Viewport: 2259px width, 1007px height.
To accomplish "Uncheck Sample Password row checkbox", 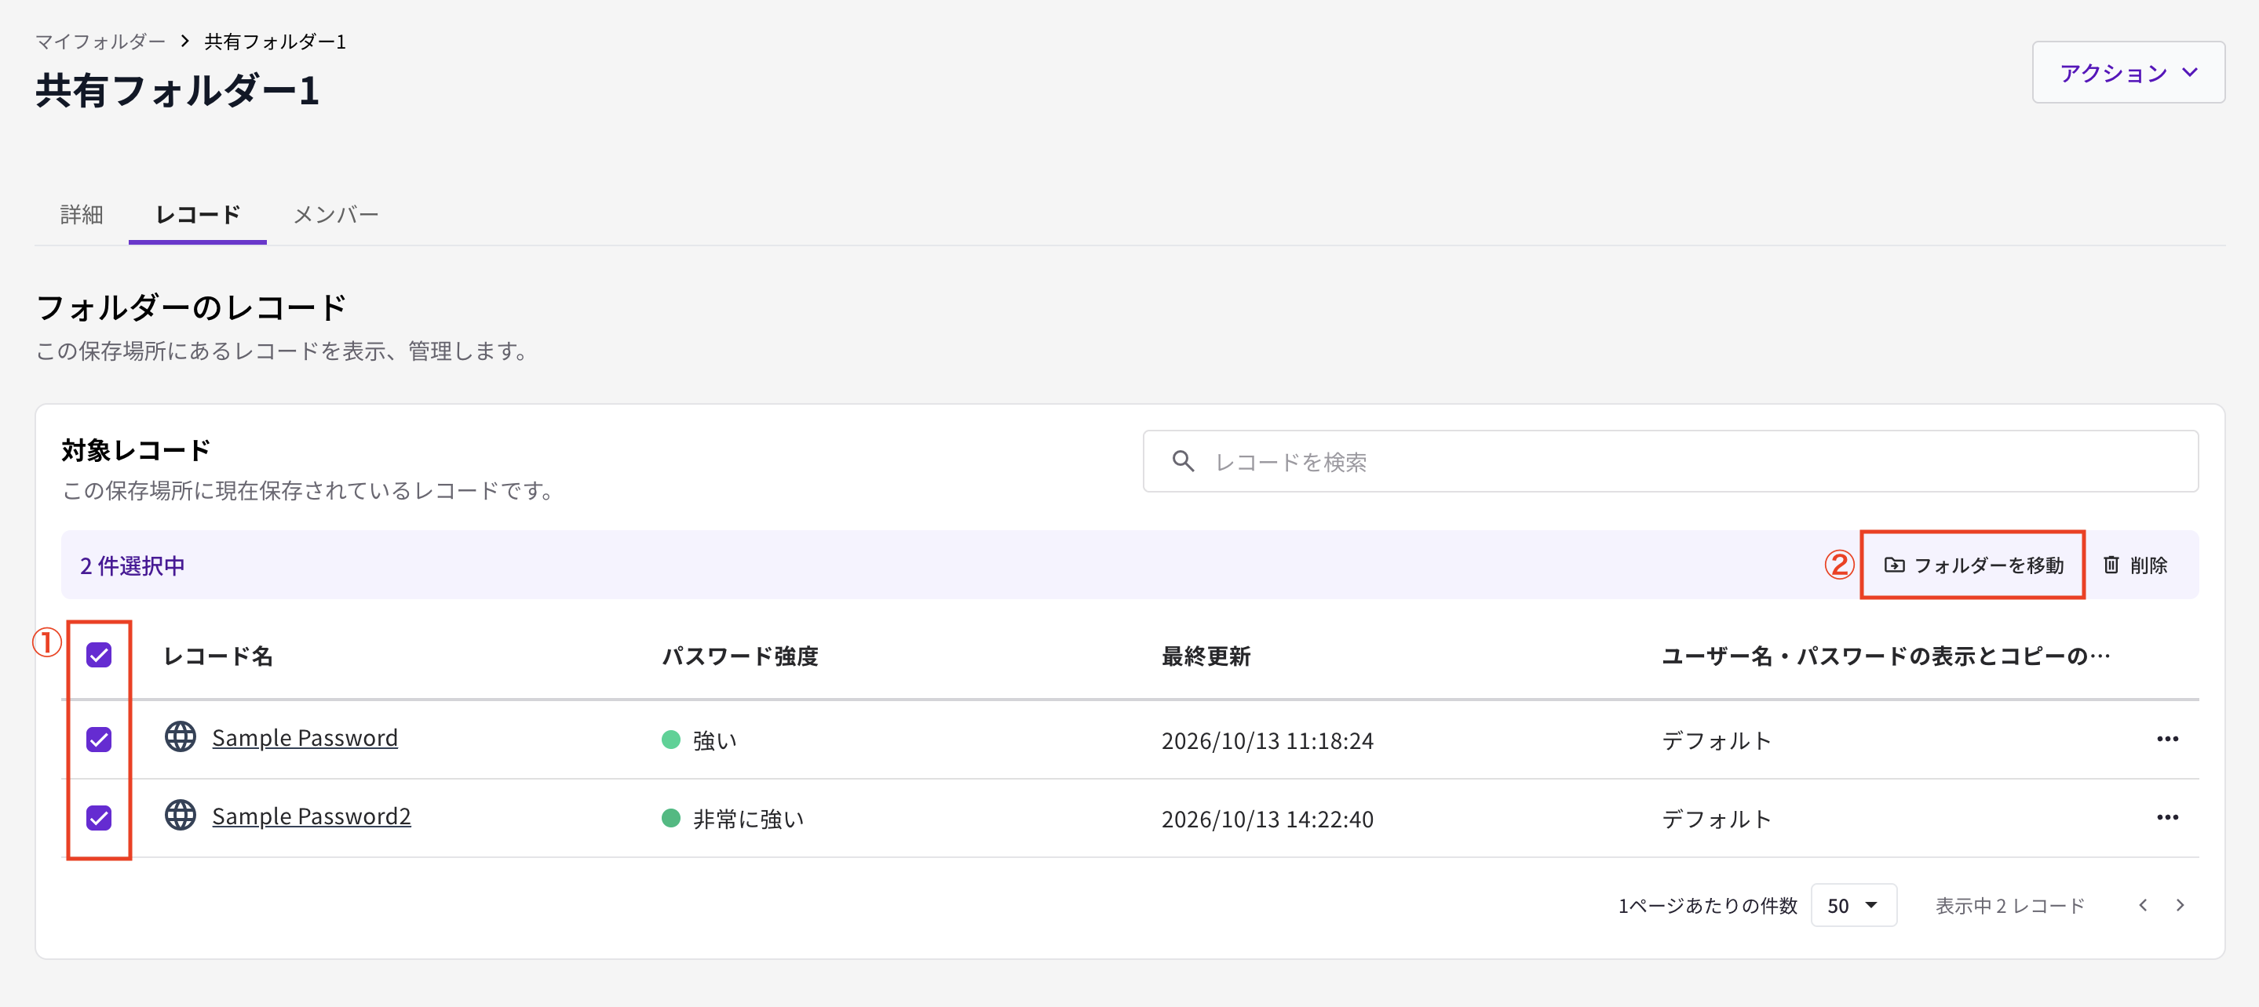I will (99, 740).
